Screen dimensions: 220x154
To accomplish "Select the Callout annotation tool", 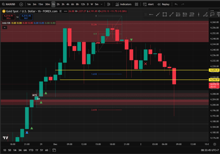I will point(212,14).
